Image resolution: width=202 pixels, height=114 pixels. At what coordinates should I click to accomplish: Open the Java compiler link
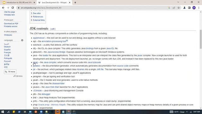tap(50, 62)
